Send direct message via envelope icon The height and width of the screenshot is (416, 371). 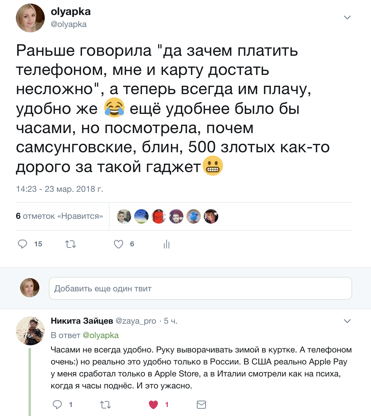tap(201, 405)
